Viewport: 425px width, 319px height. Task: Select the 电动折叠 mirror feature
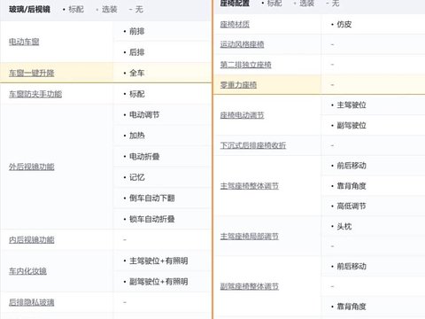pos(144,157)
